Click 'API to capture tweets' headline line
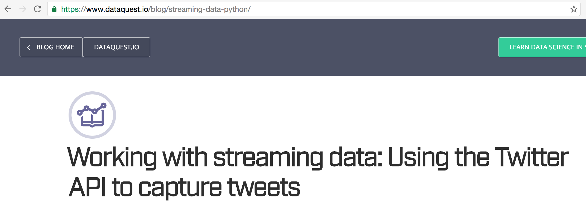 point(184,188)
